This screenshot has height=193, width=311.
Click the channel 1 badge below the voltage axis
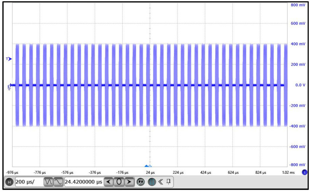coord(304,172)
